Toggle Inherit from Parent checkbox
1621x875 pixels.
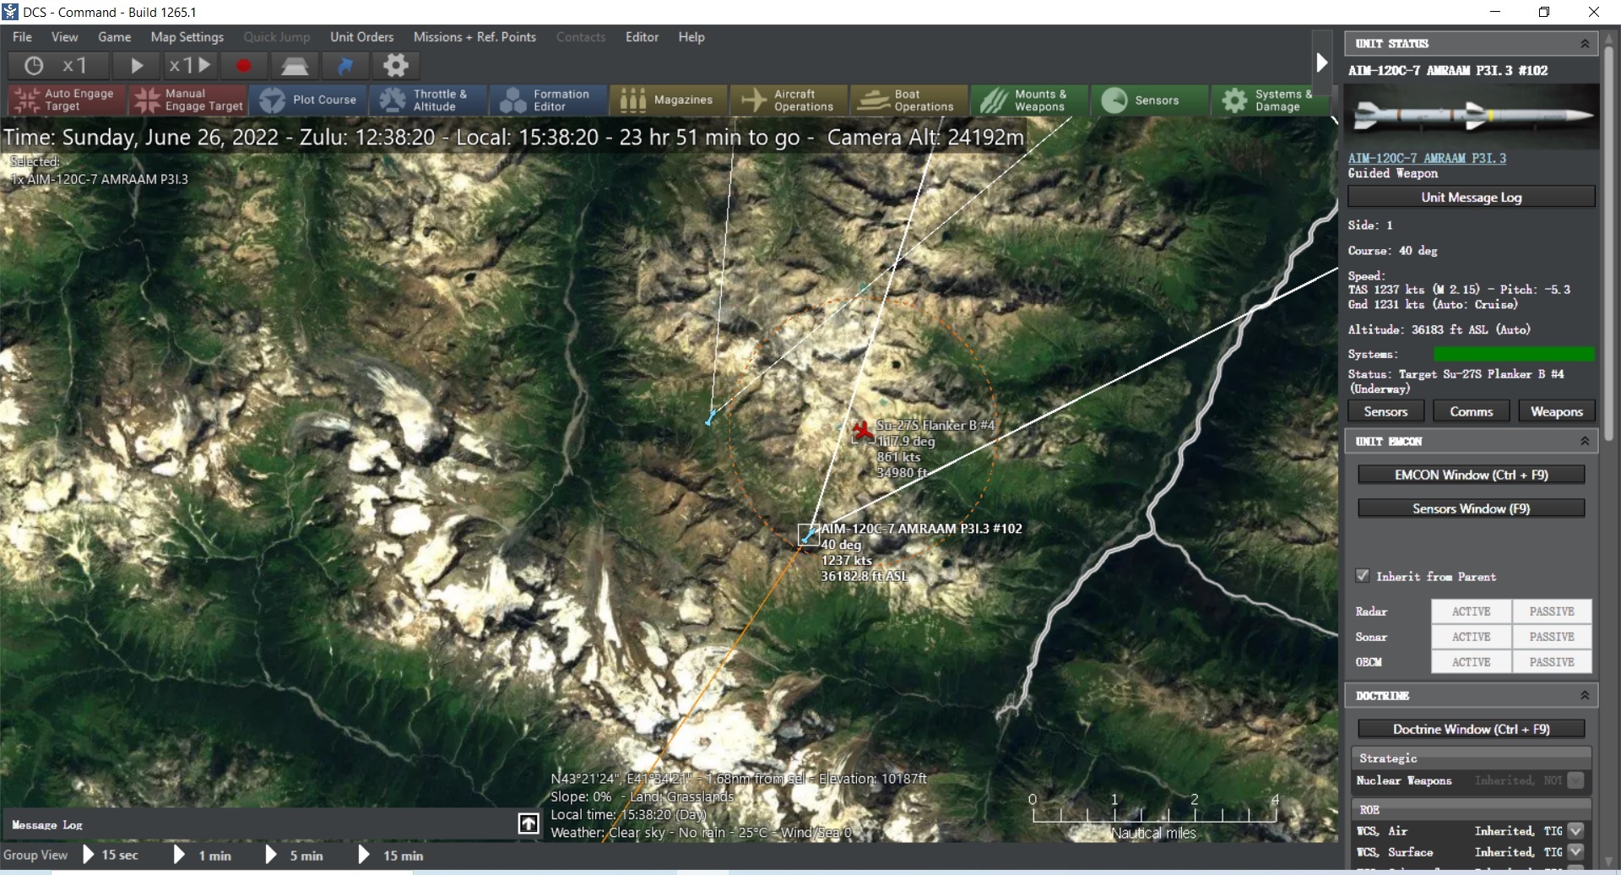[1362, 576]
